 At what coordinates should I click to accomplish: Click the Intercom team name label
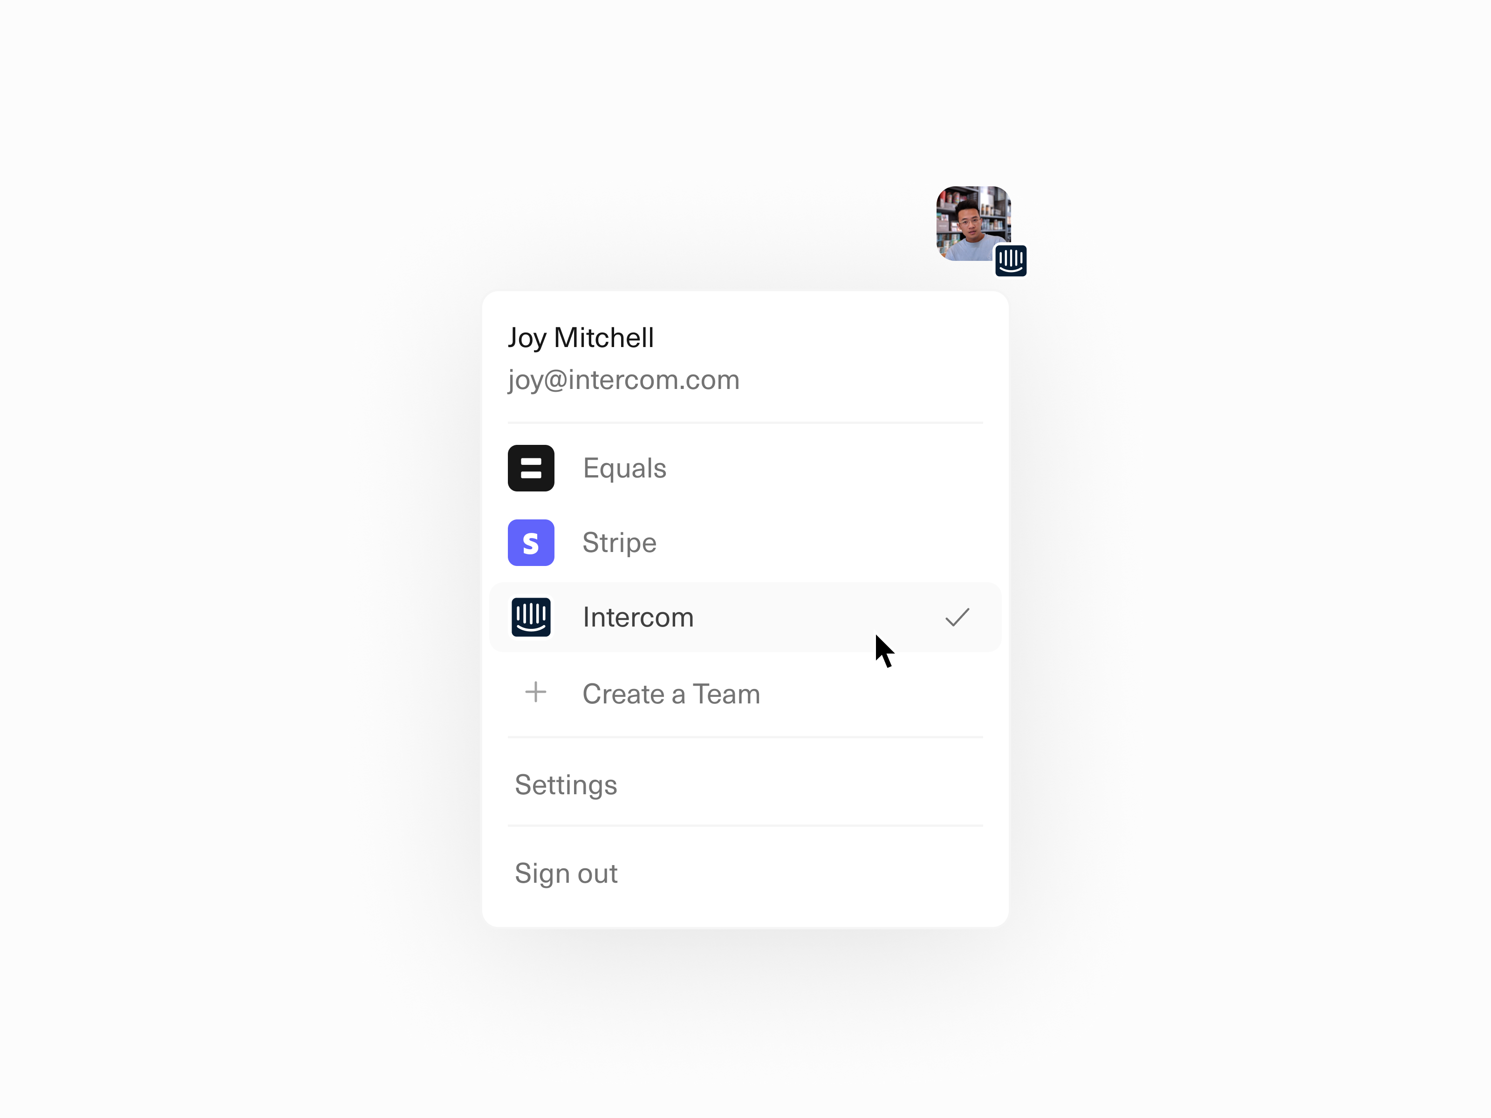(x=638, y=617)
